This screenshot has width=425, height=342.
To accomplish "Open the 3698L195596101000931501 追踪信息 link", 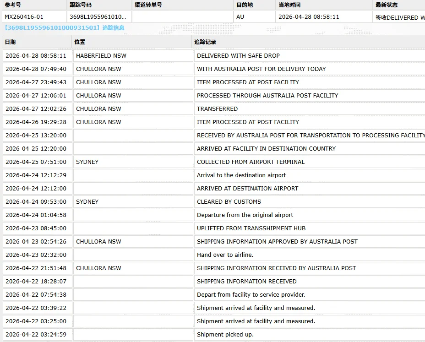I will click(65, 27).
